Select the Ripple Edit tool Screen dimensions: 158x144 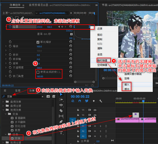point(61,105)
